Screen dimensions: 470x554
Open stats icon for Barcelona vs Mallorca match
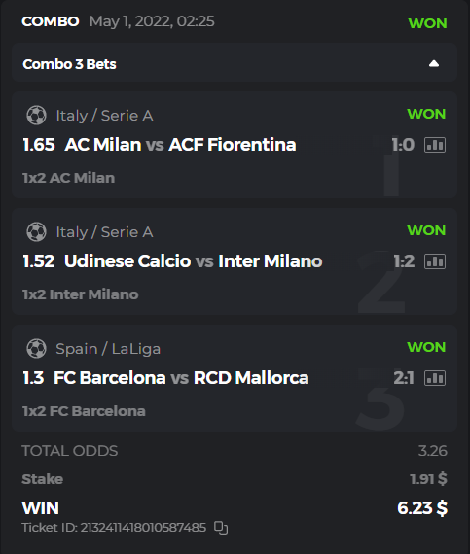435,378
